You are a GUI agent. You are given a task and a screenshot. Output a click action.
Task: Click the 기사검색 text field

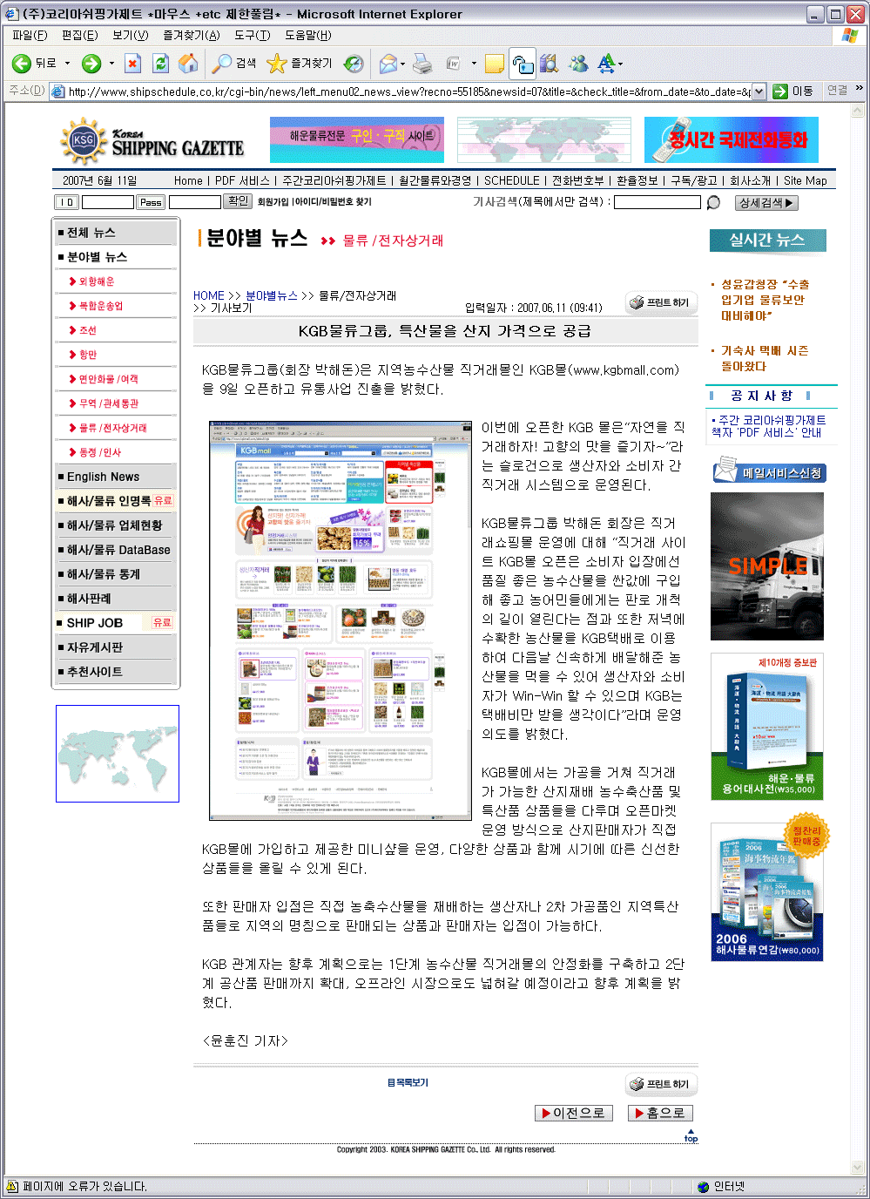tap(657, 202)
